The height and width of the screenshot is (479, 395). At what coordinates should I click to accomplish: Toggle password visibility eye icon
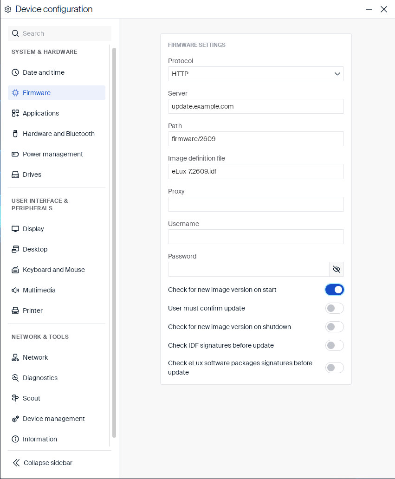(x=337, y=269)
